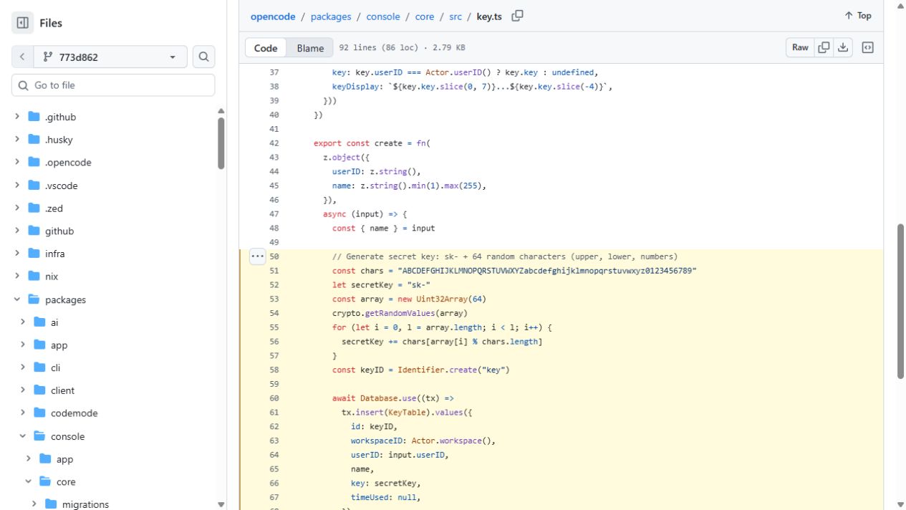Expand the .github folder chevron
The width and height of the screenshot is (906, 510).
[x=17, y=117]
